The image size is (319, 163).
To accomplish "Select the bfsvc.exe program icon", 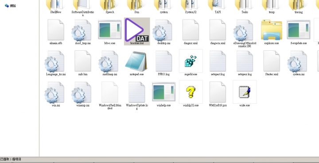I will point(110,30).
